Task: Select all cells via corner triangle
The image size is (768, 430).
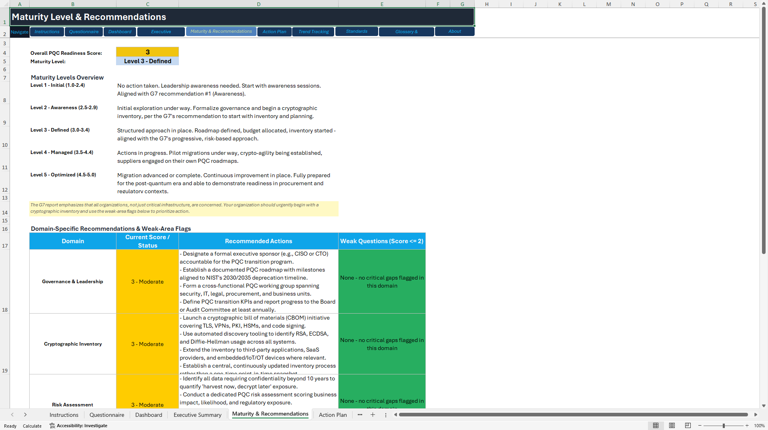Action: pos(5,4)
